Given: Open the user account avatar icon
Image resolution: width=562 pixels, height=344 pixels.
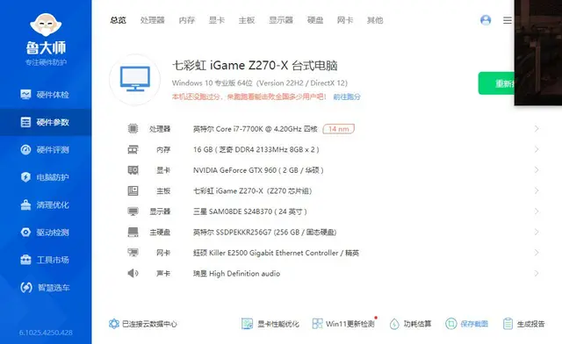Looking at the screenshot, I should (486, 20).
